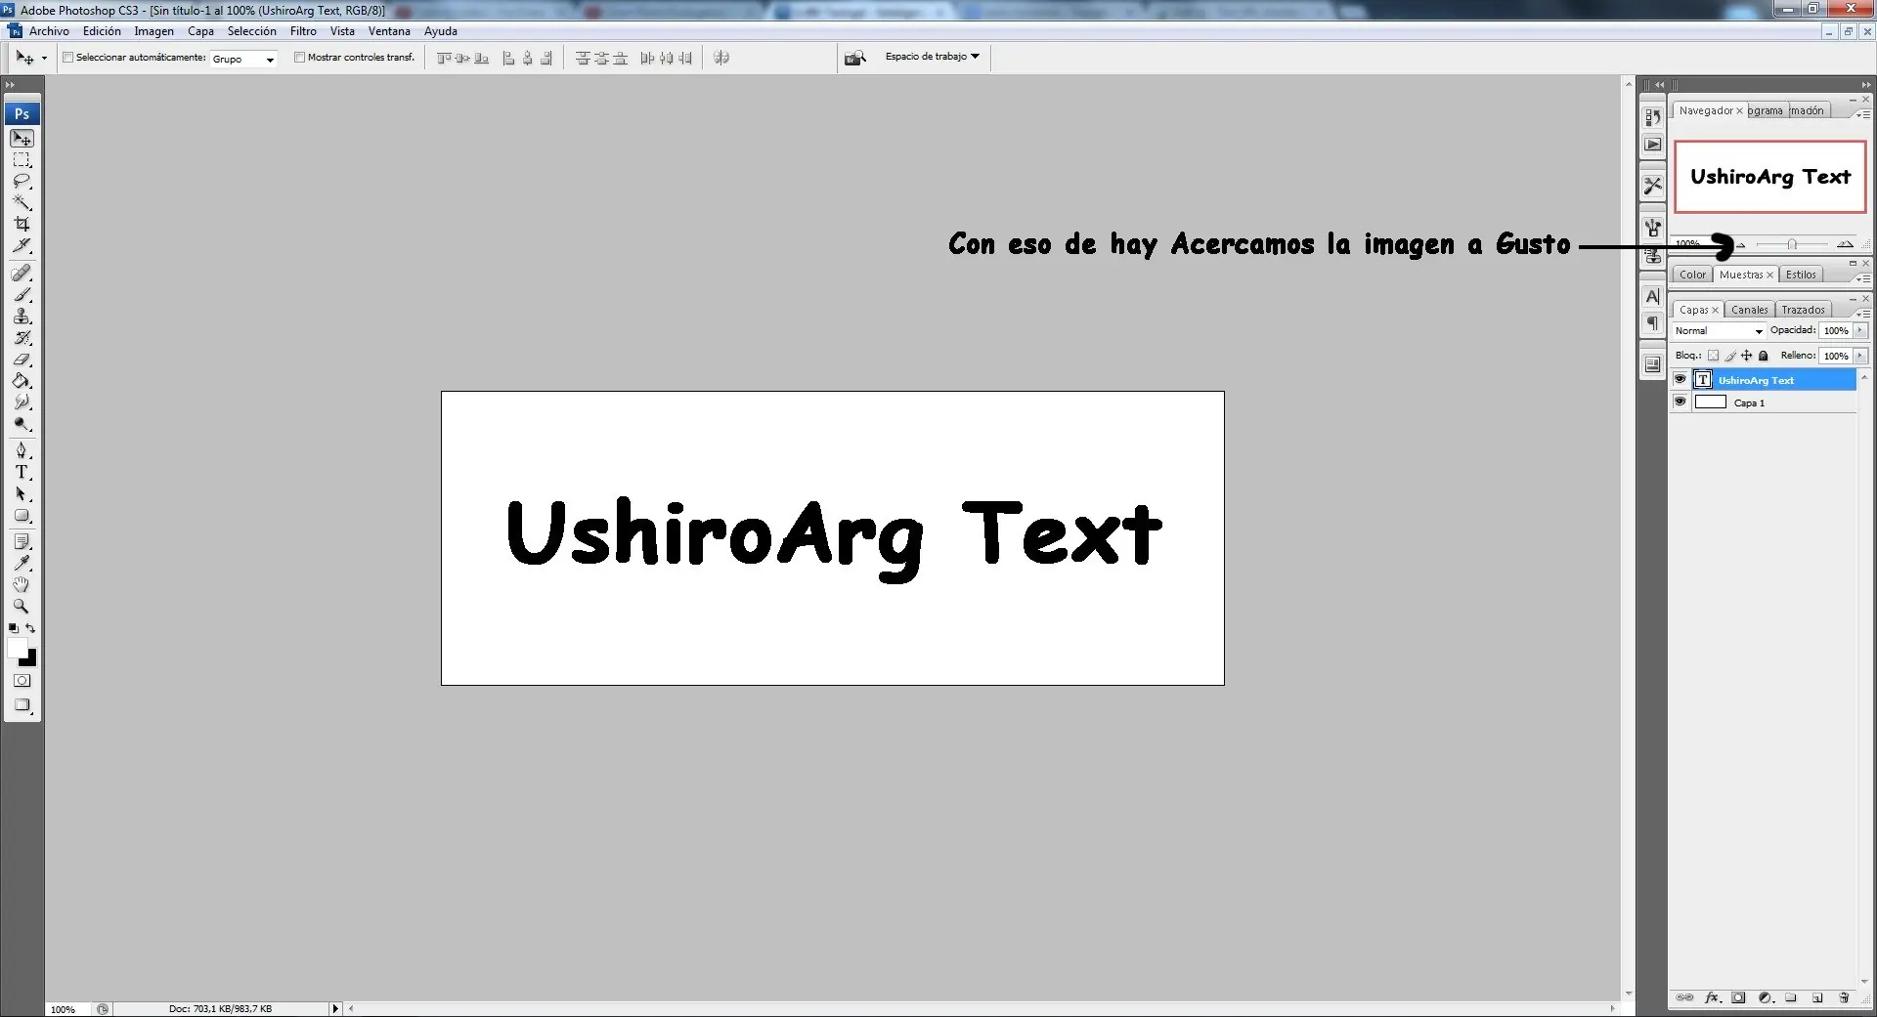Open the History panel icon

[x=1652, y=117]
